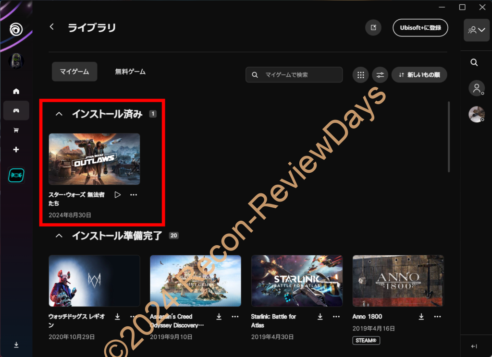Open the downloads icon at sidebar bottom

coord(16,345)
